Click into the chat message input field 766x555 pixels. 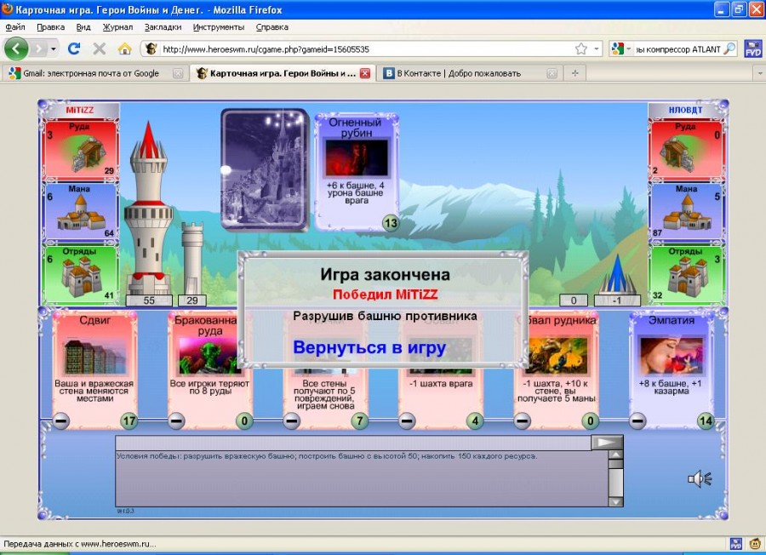(x=353, y=442)
